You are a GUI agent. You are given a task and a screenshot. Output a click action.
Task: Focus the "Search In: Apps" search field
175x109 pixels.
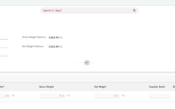click(86, 11)
